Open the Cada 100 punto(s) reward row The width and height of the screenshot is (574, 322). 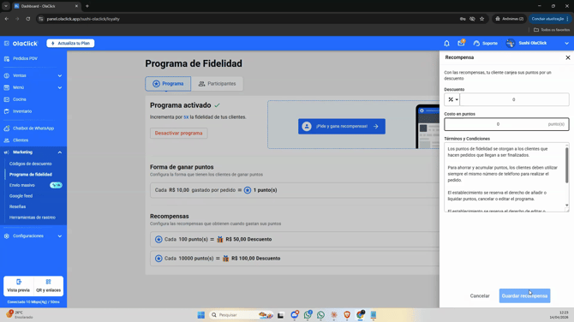coord(295,239)
